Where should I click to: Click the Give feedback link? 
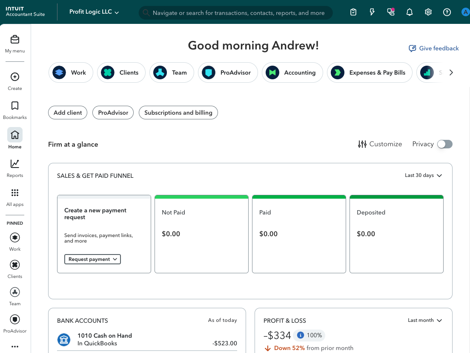(434, 48)
